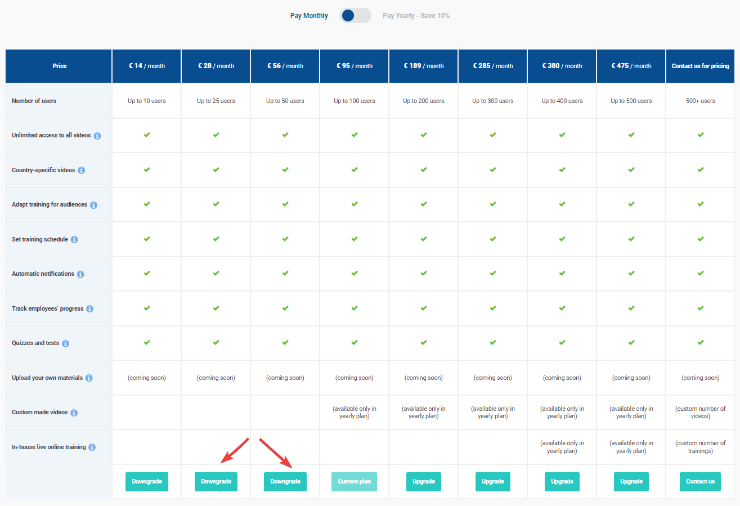Select the Pay Monthly label
The width and height of the screenshot is (740, 506).
coord(309,16)
